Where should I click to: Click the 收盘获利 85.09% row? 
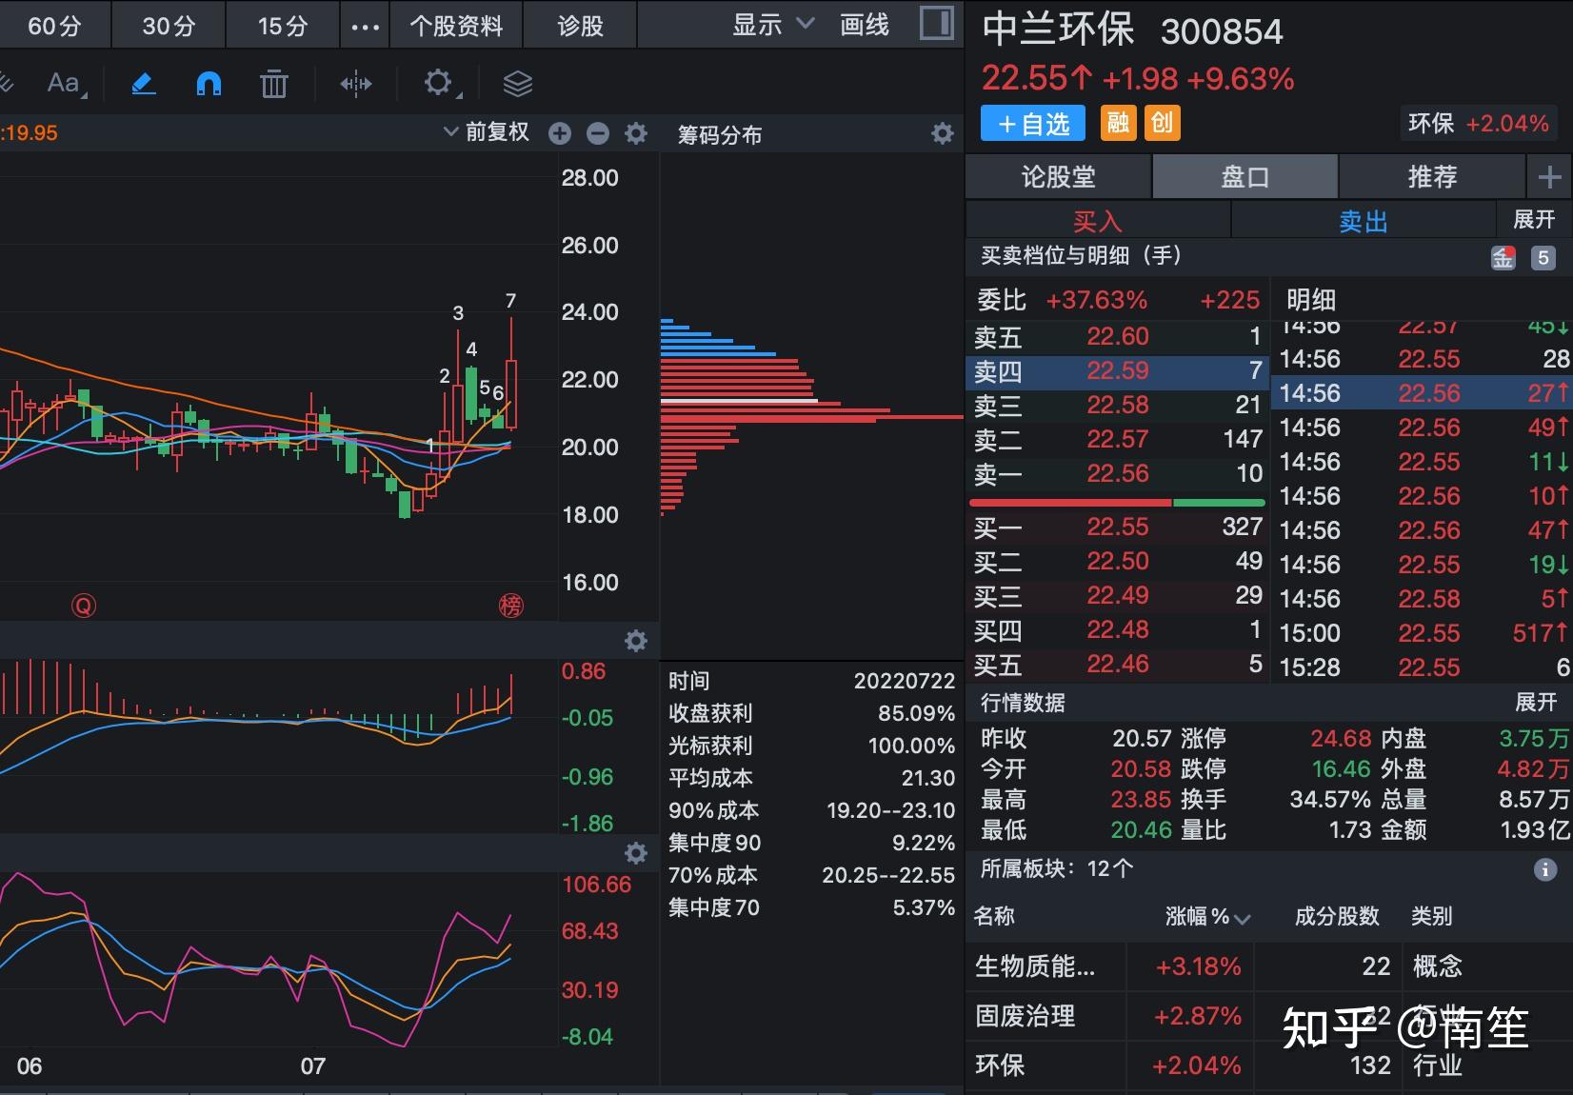[x=811, y=713]
